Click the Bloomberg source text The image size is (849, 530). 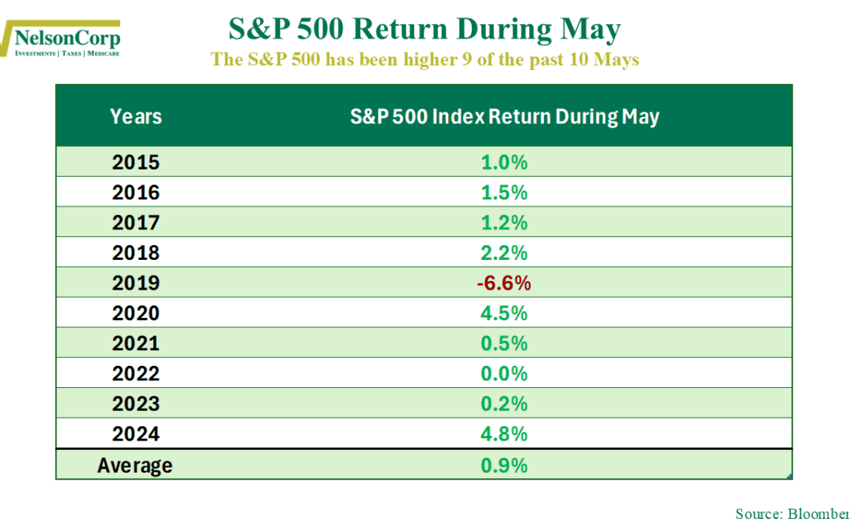click(x=792, y=514)
